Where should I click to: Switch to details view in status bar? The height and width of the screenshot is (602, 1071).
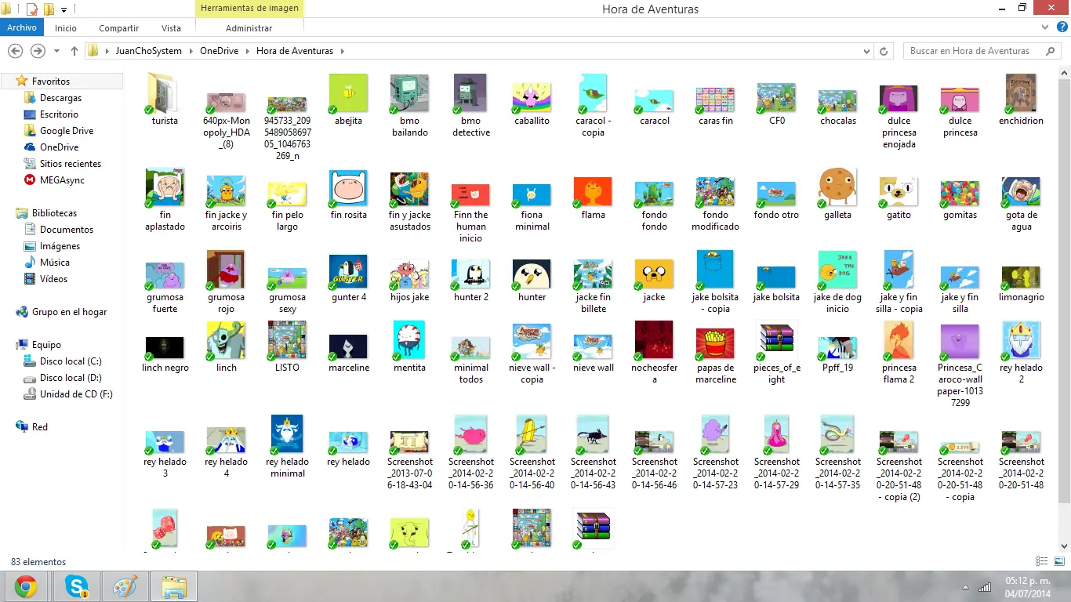pyautogui.click(x=1041, y=561)
